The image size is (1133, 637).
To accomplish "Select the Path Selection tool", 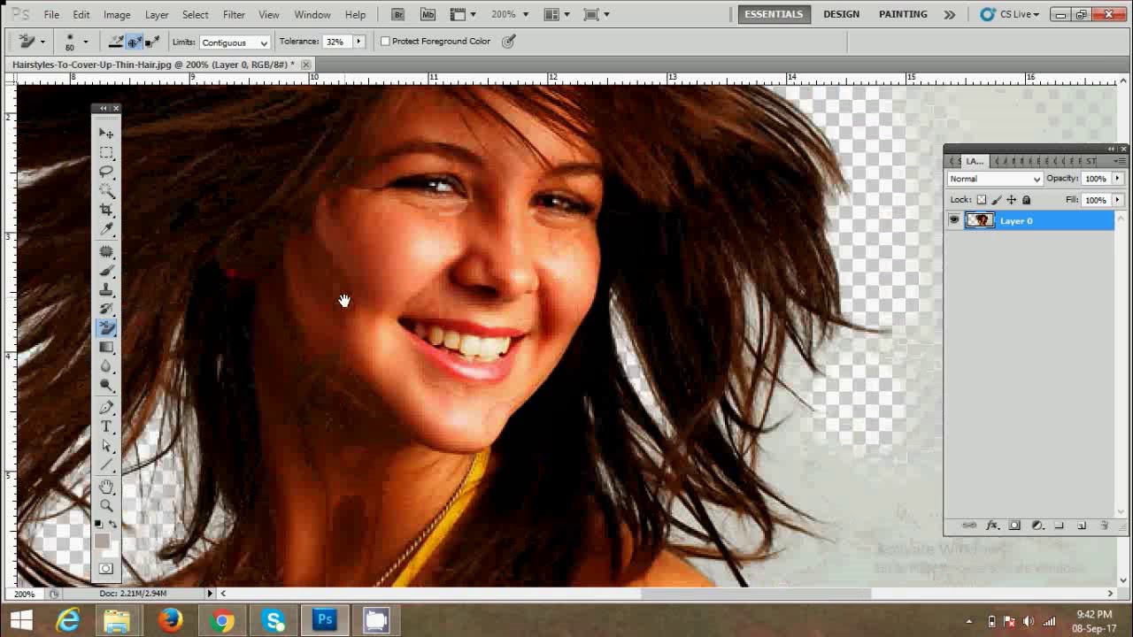I will 106,447.
